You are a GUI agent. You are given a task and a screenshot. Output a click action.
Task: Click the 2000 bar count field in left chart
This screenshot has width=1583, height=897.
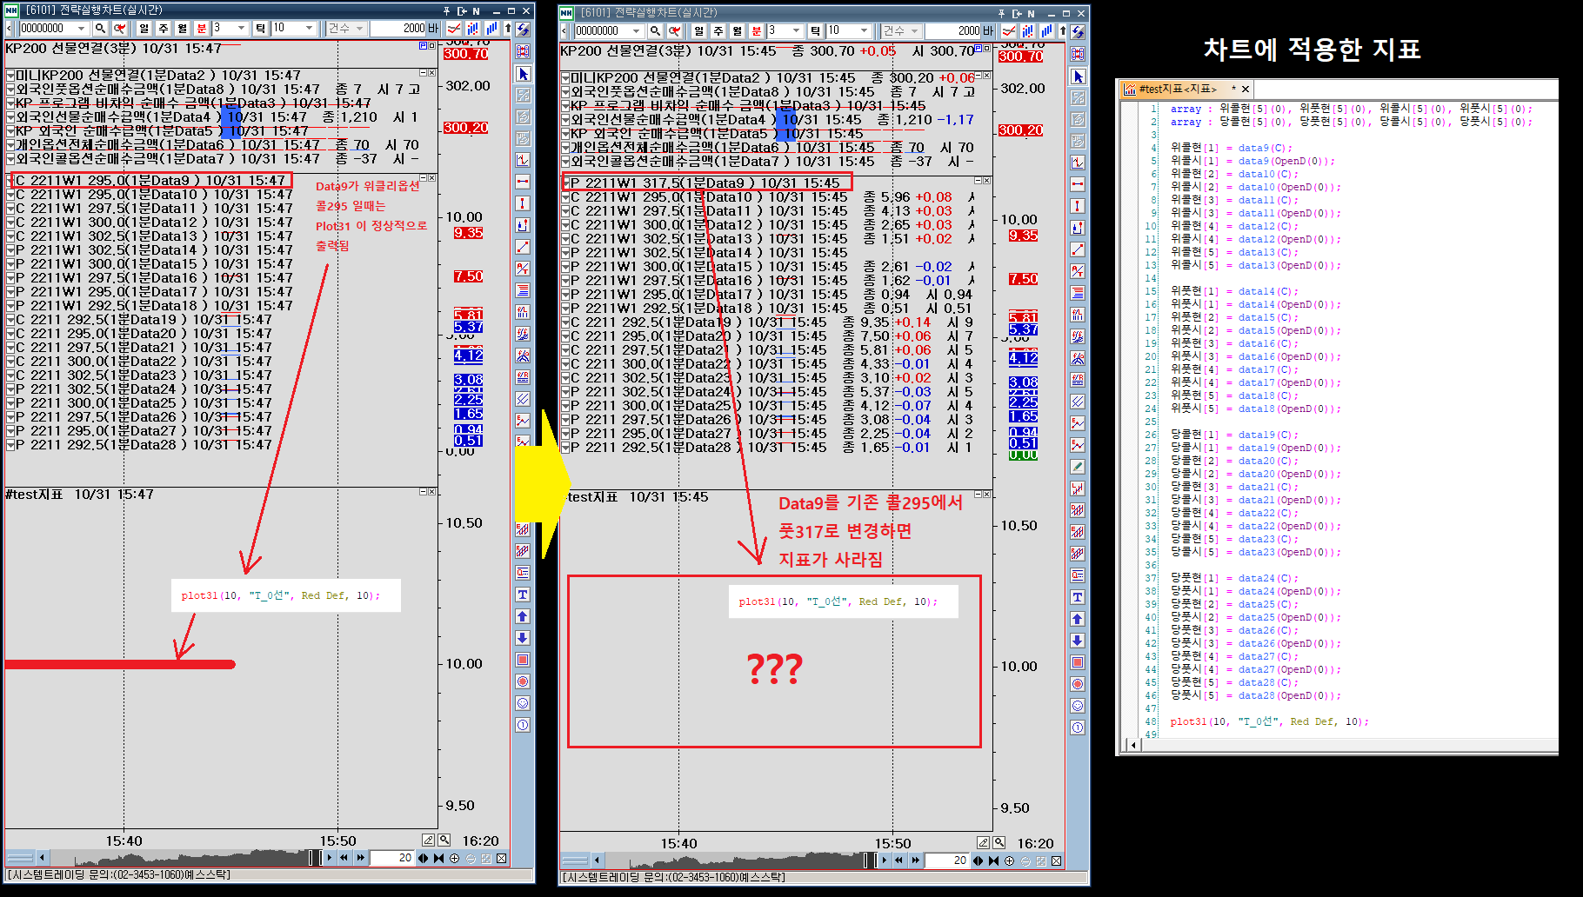pyautogui.click(x=399, y=29)
